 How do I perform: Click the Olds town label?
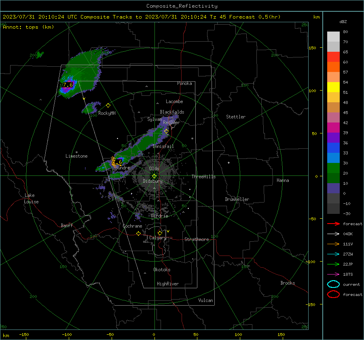(154, 169)
